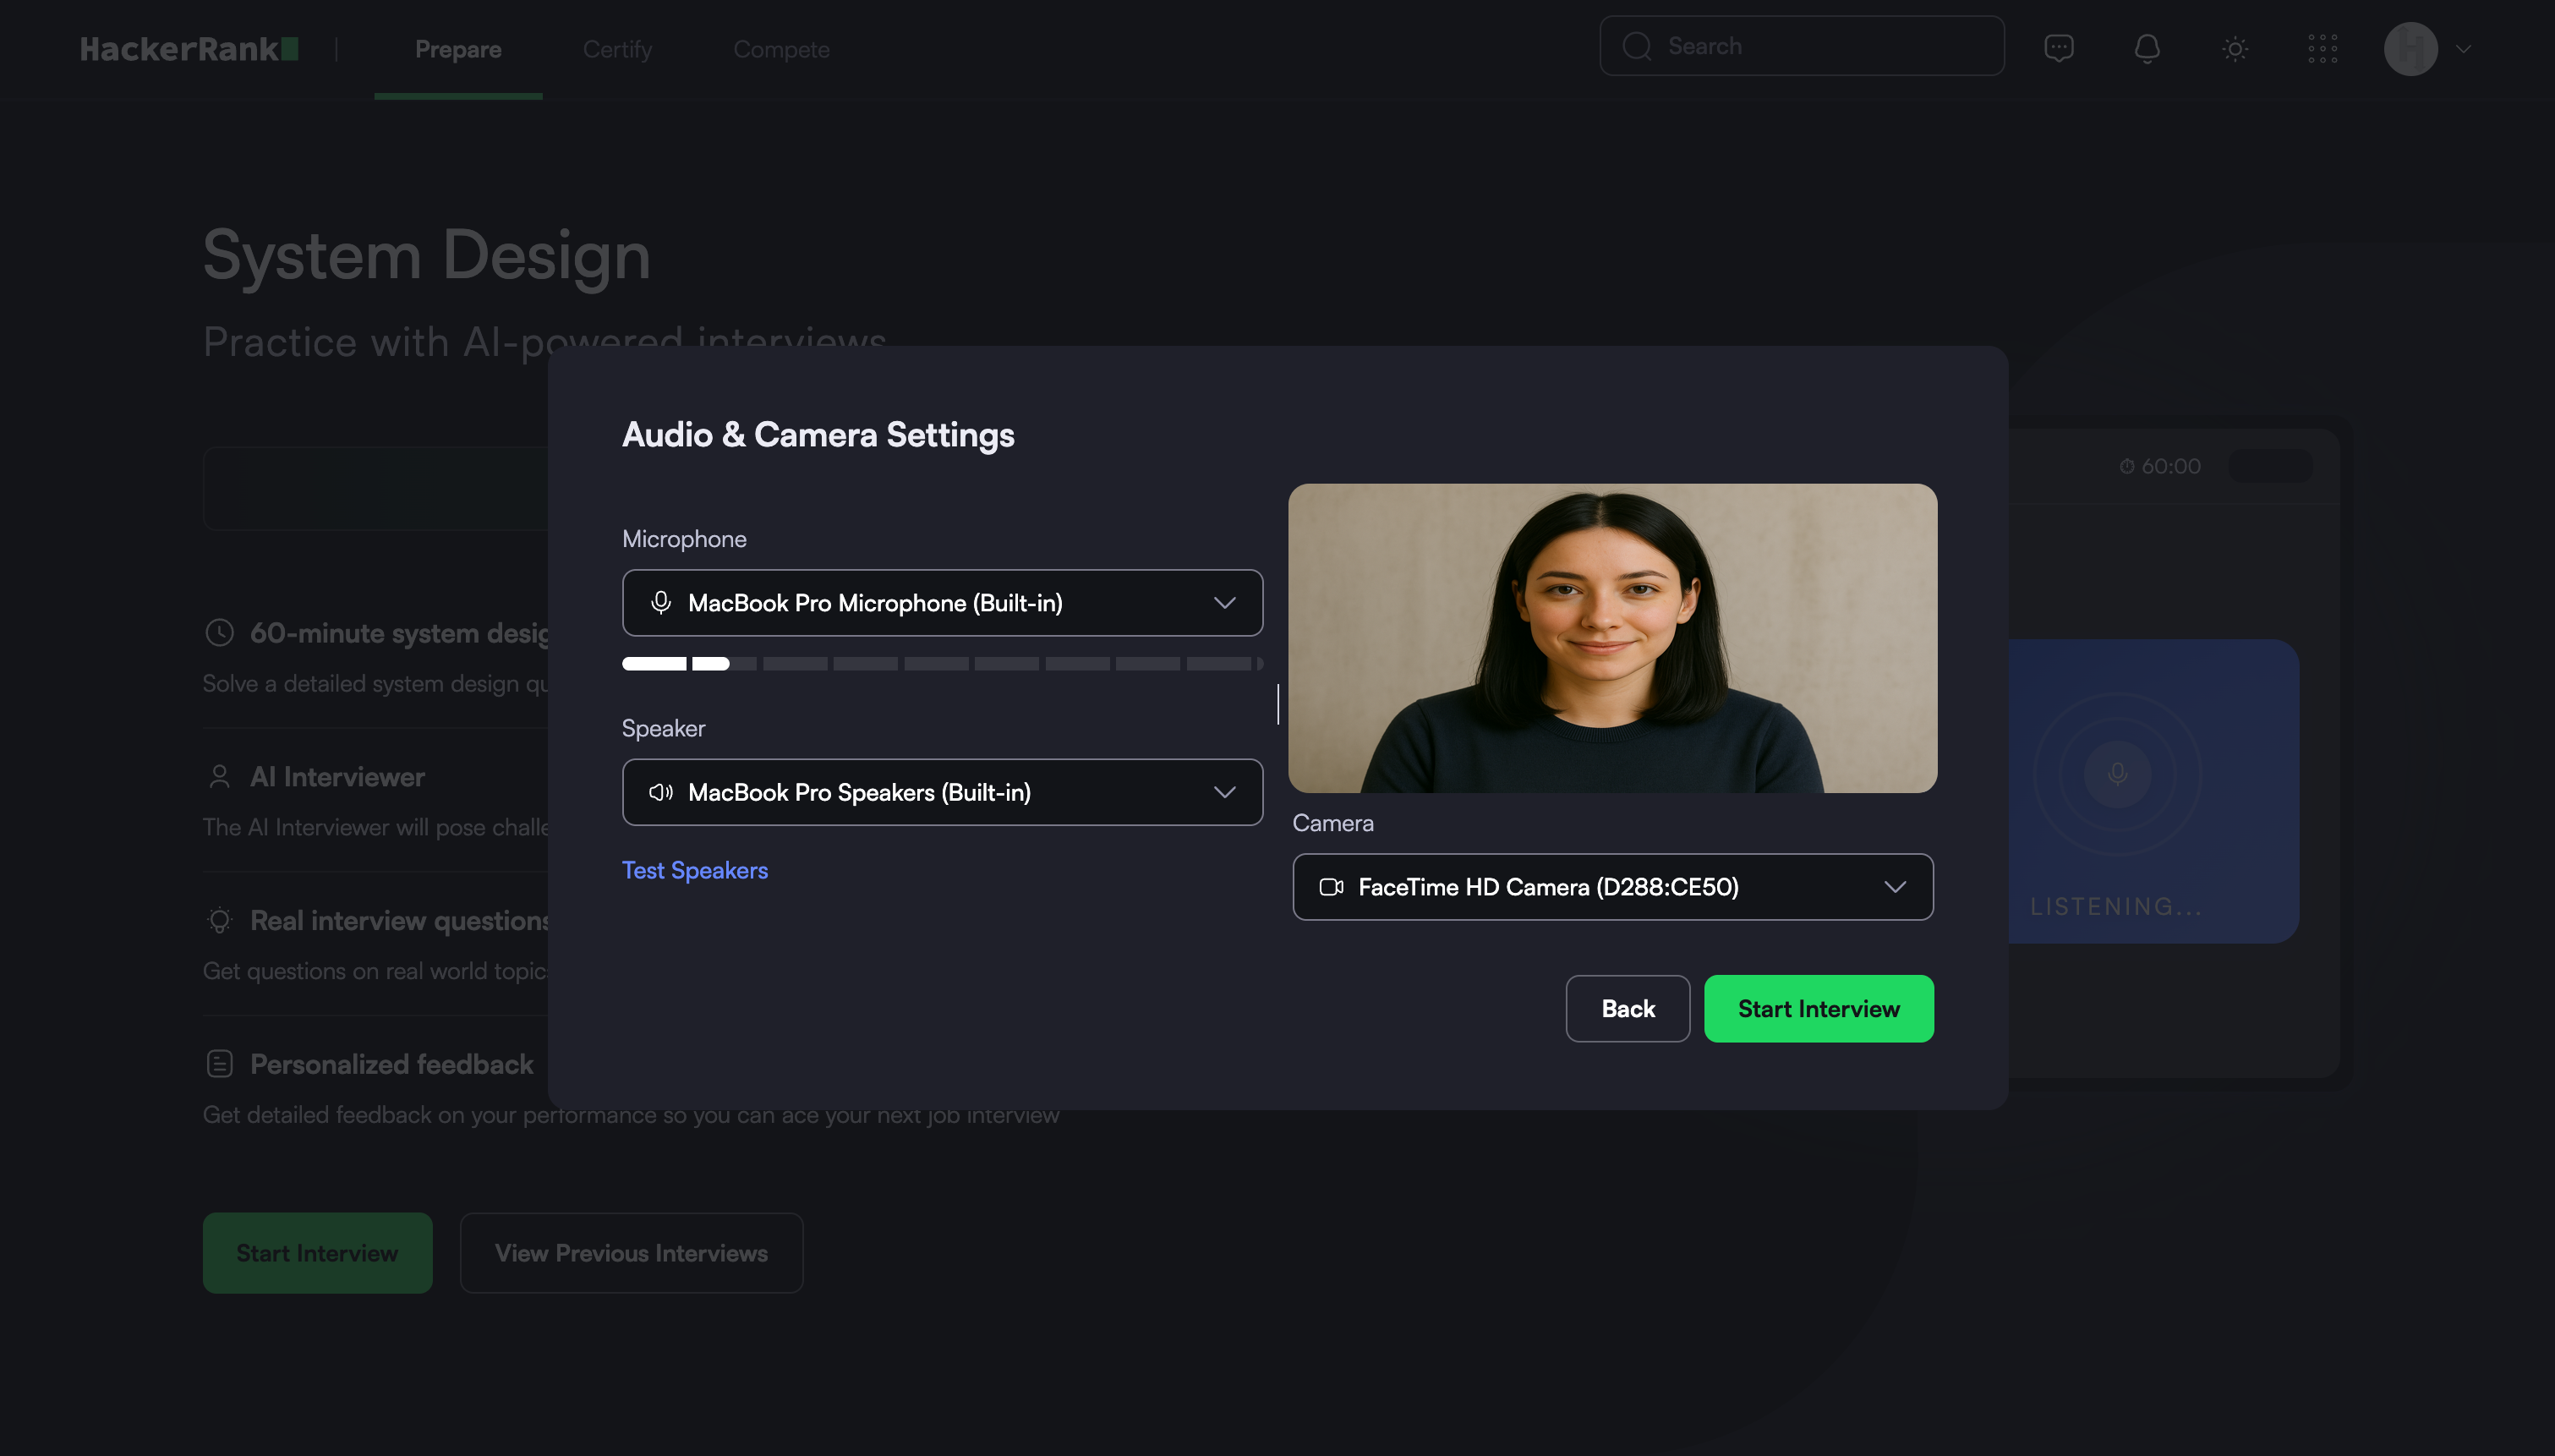Image resolution: width=2555 pixels, height=1456 pixels.
Task: Click the microphone level meter bar
Action: click(942, 663)
